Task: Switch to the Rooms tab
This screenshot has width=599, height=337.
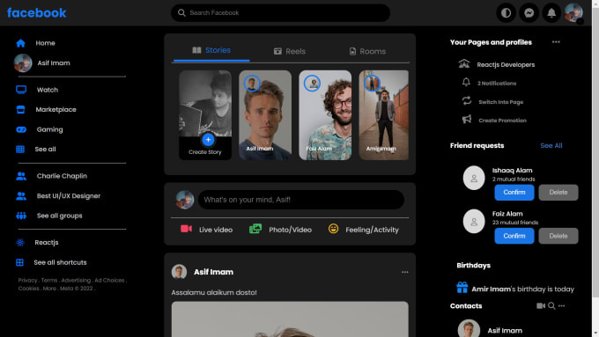Action: click(367, 51)
